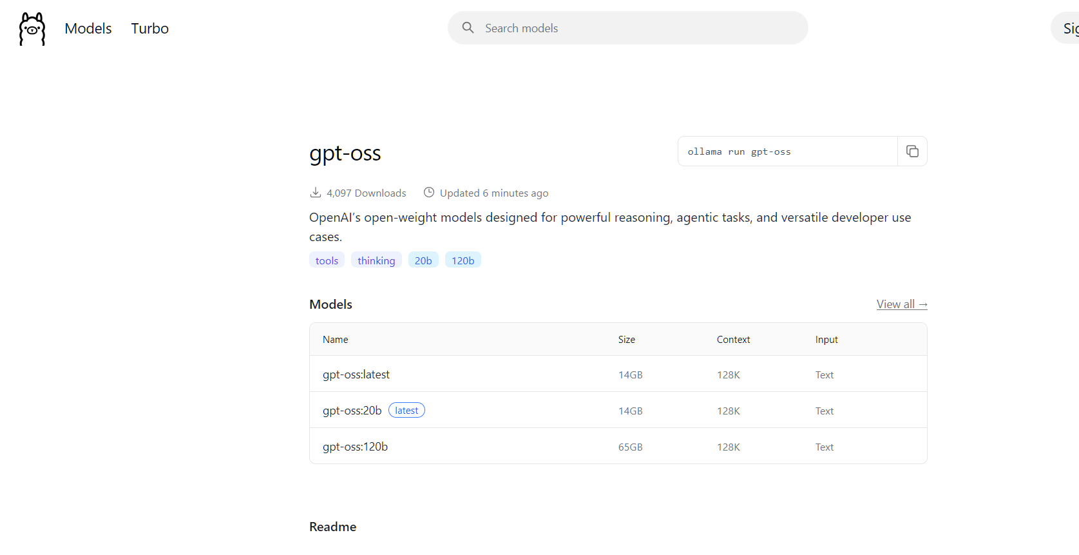Click the search magnifier icon

click(468, 28)
